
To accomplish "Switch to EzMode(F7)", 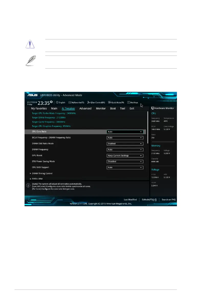I will click(x=149, y=200).
